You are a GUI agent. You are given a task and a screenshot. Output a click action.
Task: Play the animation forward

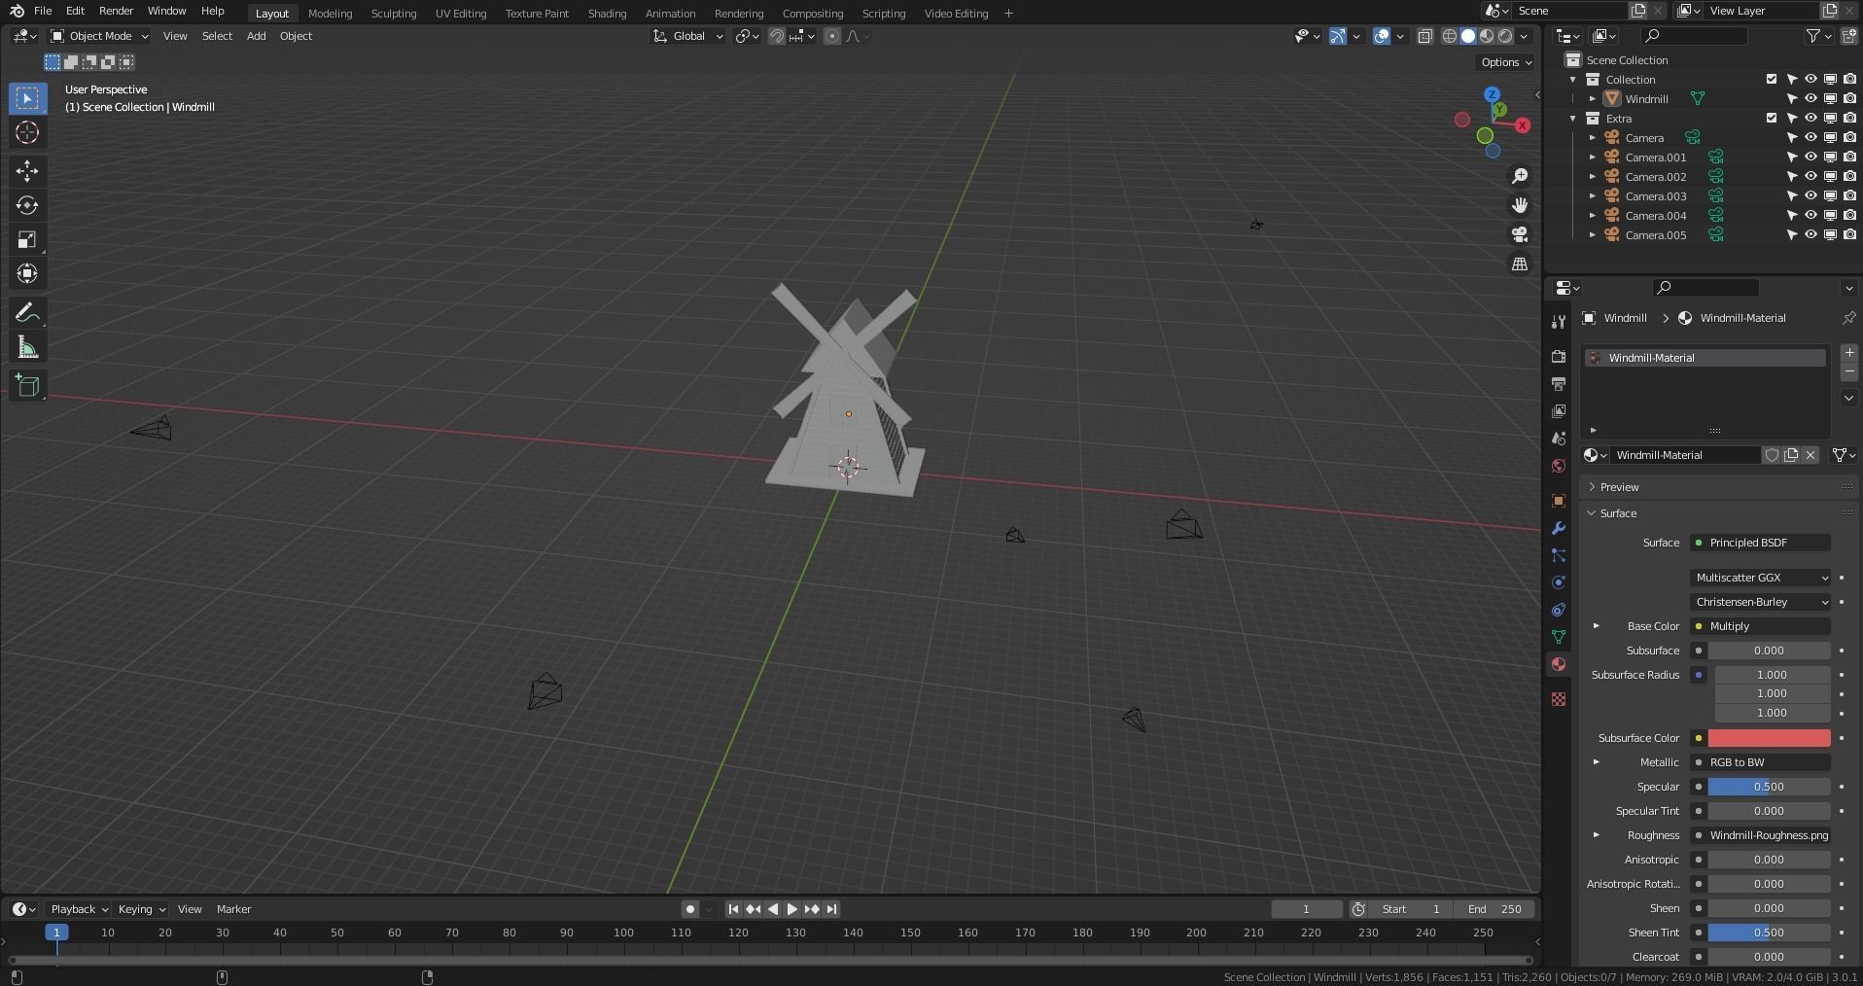coord(792,909)
